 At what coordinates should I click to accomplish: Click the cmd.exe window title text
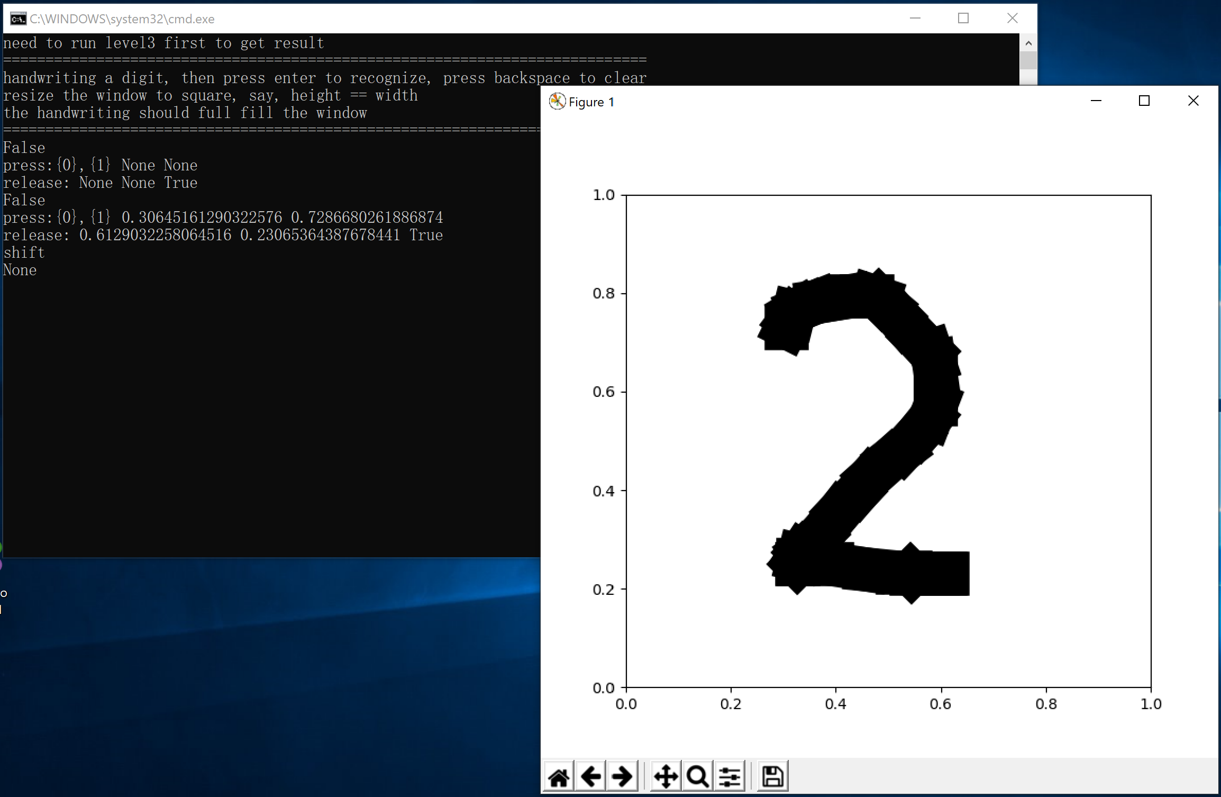[x=122, y=19]
